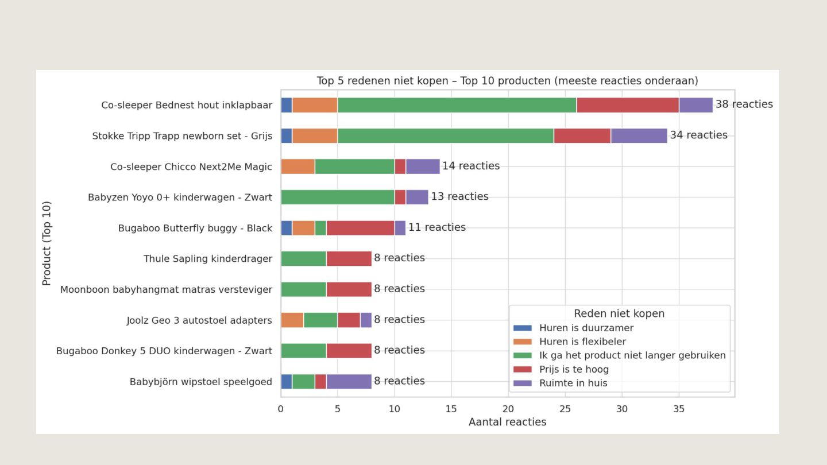Click the x-axis tick label '30'
Screen dimensions: 827x465
(x=622, y=409)
